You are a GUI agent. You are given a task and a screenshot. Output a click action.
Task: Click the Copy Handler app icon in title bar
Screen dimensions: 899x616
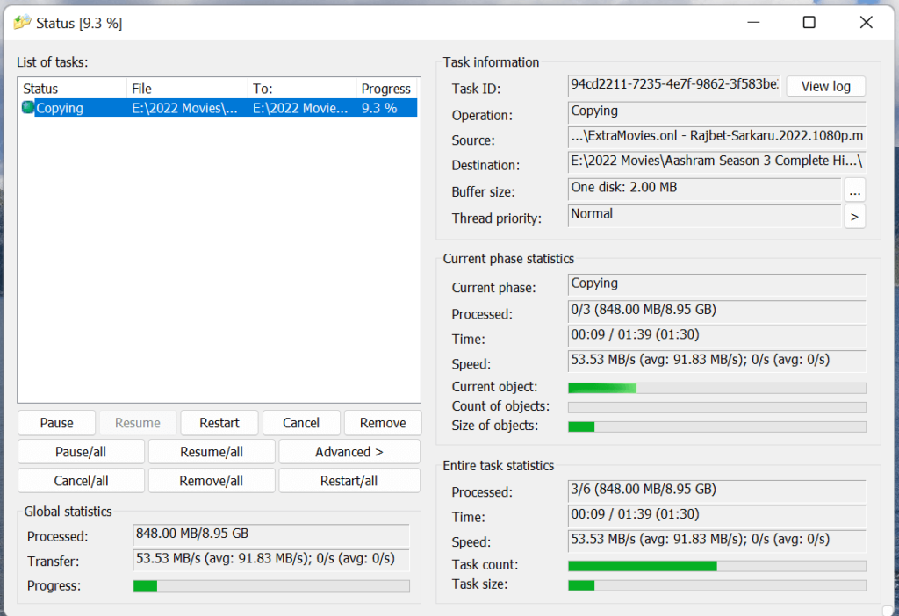[22, 23]
